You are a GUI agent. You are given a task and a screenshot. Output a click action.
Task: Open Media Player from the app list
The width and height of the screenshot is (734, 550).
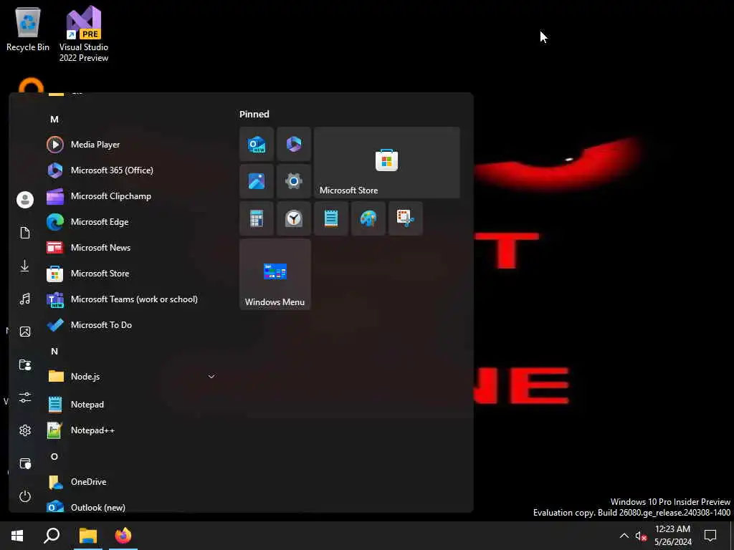[x=131, y=145]
